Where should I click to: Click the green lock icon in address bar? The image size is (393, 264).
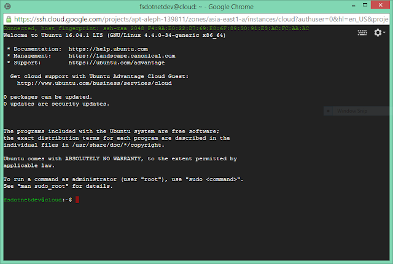click(x=9, y=19)
